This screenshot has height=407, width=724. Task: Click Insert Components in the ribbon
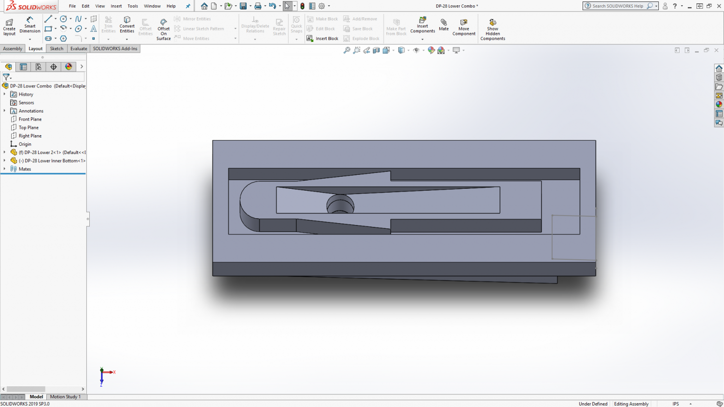422,25
